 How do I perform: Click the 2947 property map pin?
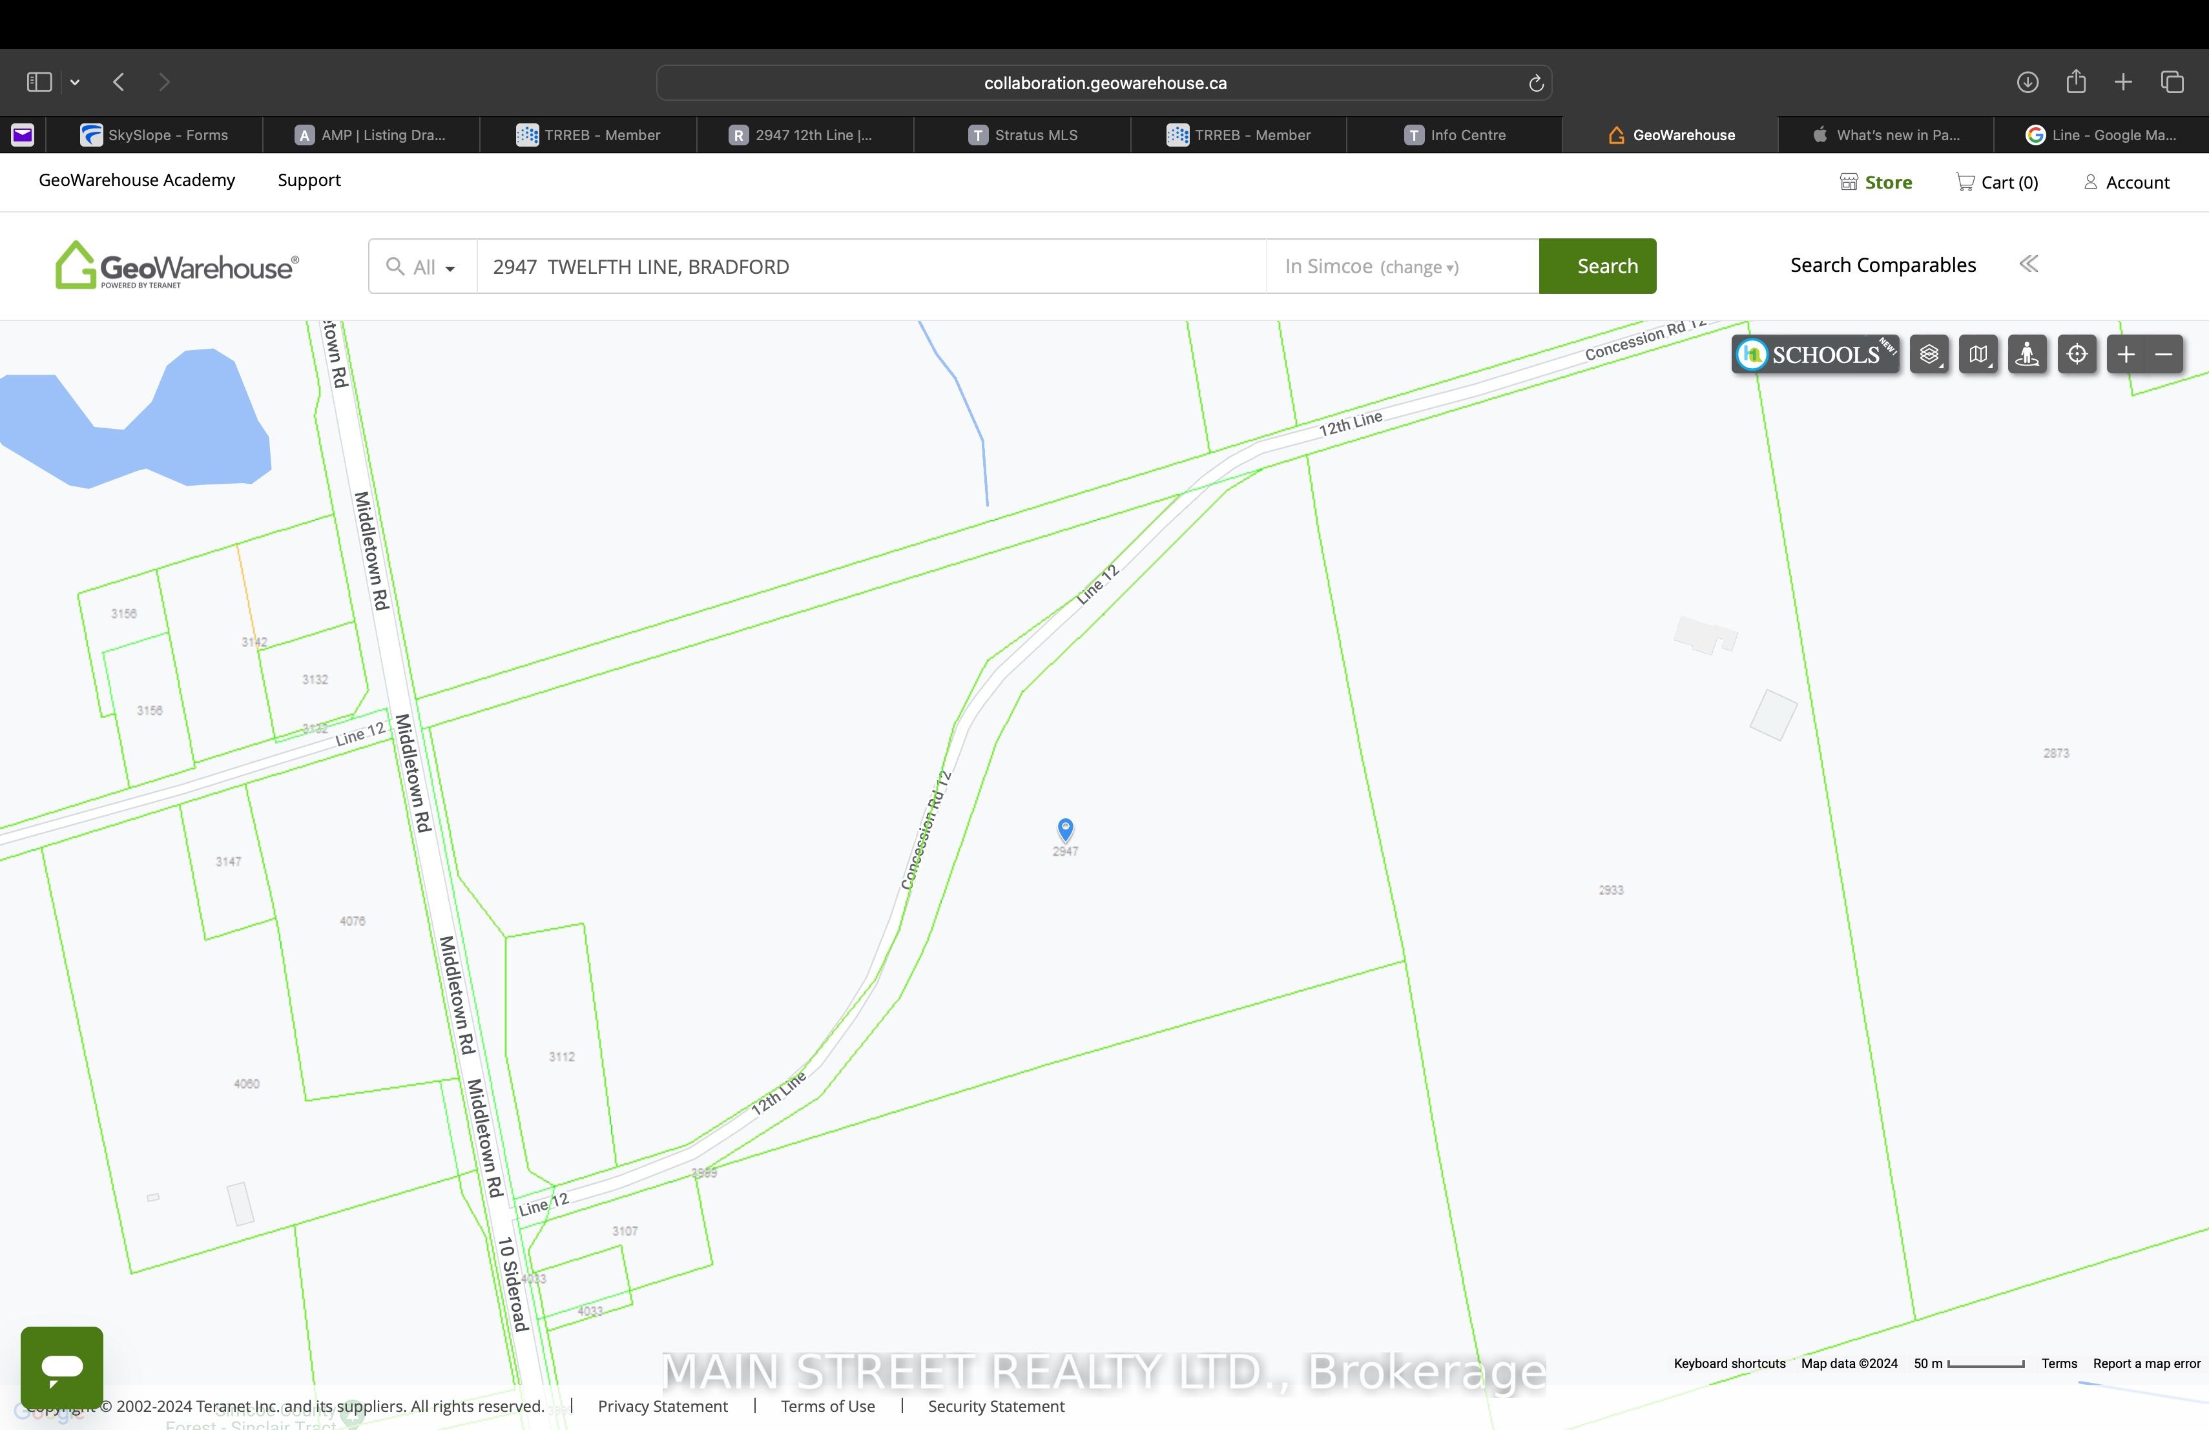click(x=1066, y=829)
